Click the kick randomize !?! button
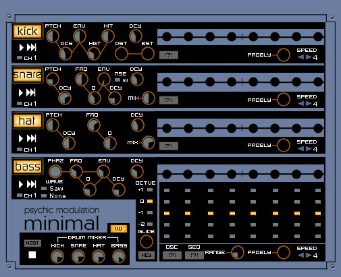The height and width of the screenshot is (277, 341). click(169, 55)
